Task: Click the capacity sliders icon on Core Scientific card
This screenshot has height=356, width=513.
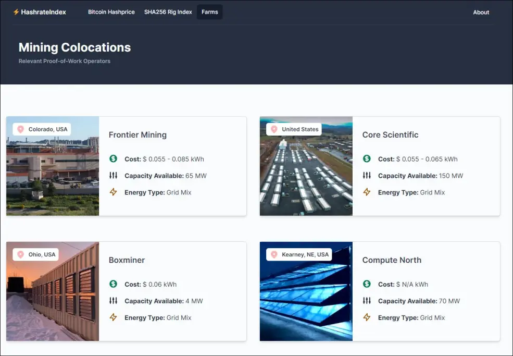Action: [367, 175]
